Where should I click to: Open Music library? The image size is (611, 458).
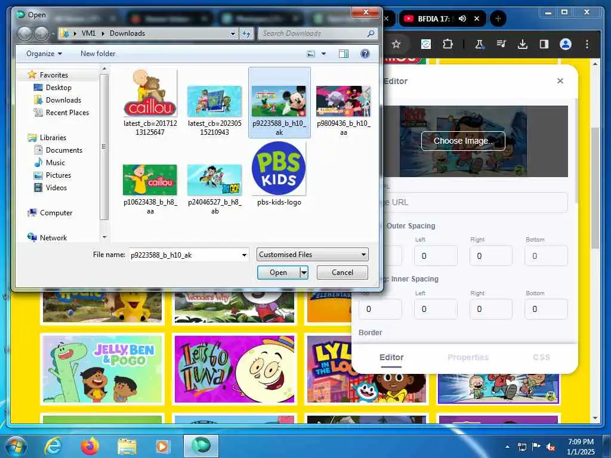coord(55,162)
